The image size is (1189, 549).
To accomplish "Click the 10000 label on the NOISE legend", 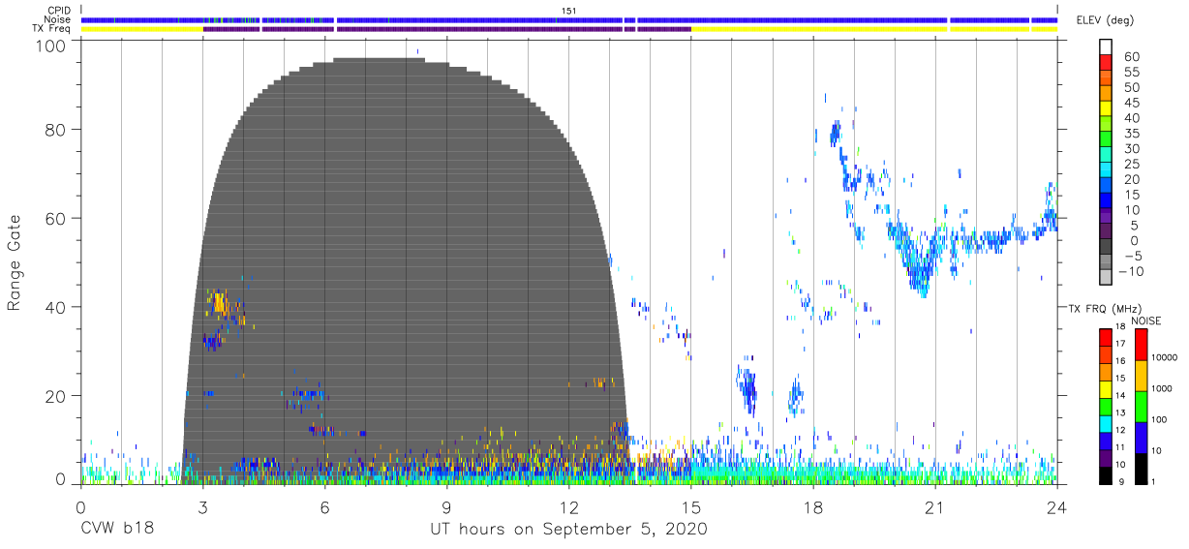I will [1163, 357].
